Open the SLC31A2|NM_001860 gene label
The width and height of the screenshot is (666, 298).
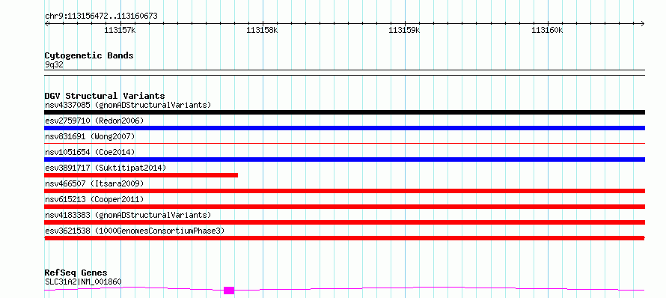[83, 282]
